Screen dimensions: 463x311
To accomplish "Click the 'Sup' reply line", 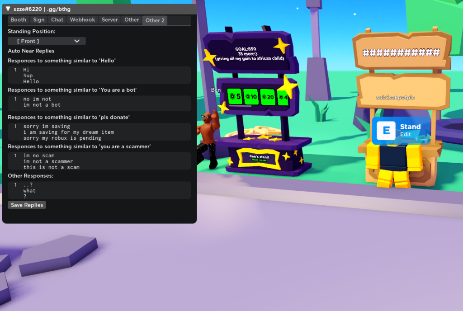I will click(28, 75).
